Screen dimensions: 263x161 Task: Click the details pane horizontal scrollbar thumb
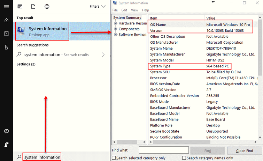click(181, 142)
